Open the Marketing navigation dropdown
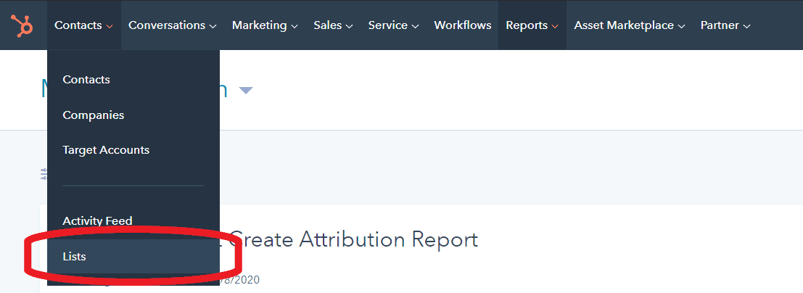The image size is (803, 293). point(265,25)
